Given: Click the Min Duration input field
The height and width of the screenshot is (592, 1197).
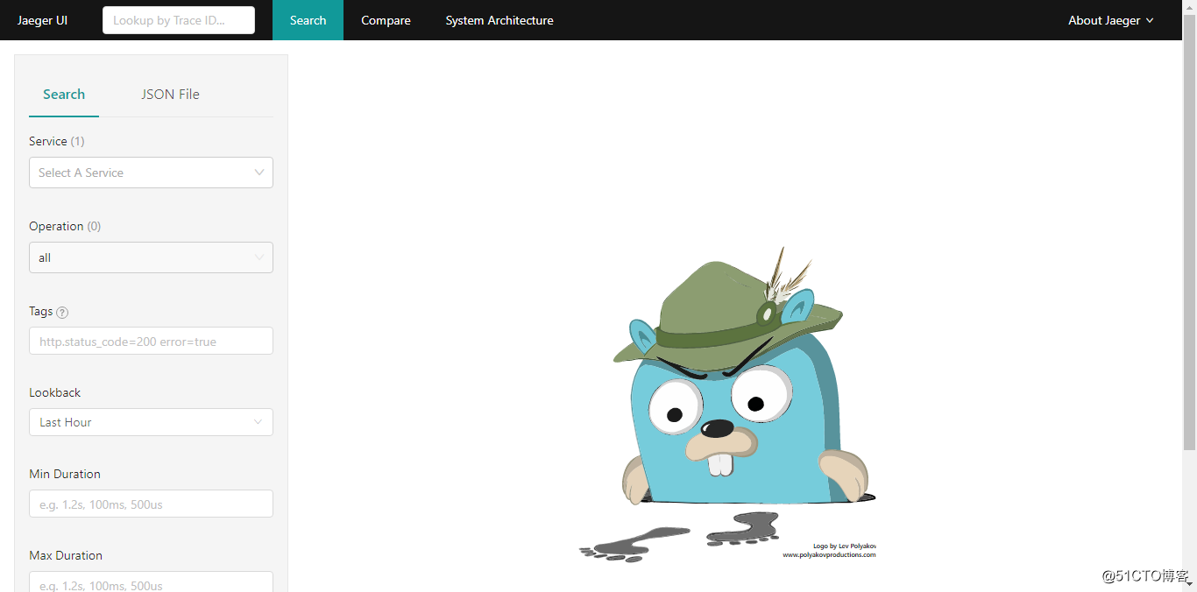Looking at the screenshot, I should click(x=151, y=504).
